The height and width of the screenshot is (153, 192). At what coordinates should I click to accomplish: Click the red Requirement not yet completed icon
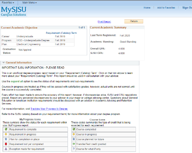6,144
